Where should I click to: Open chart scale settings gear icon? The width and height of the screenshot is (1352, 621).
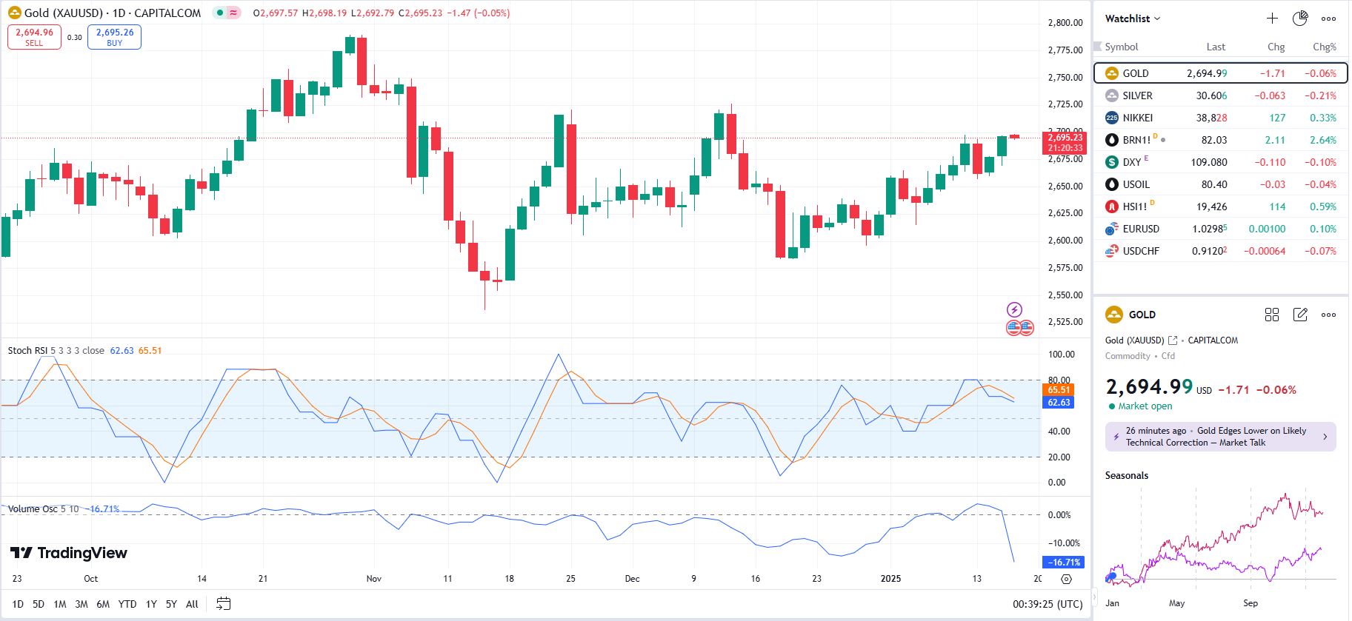click(x=1066, y=579)
